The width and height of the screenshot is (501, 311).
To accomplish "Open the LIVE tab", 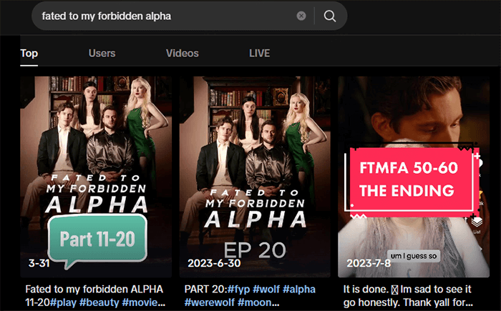I will pyautogui.click(x=259, y=54).
